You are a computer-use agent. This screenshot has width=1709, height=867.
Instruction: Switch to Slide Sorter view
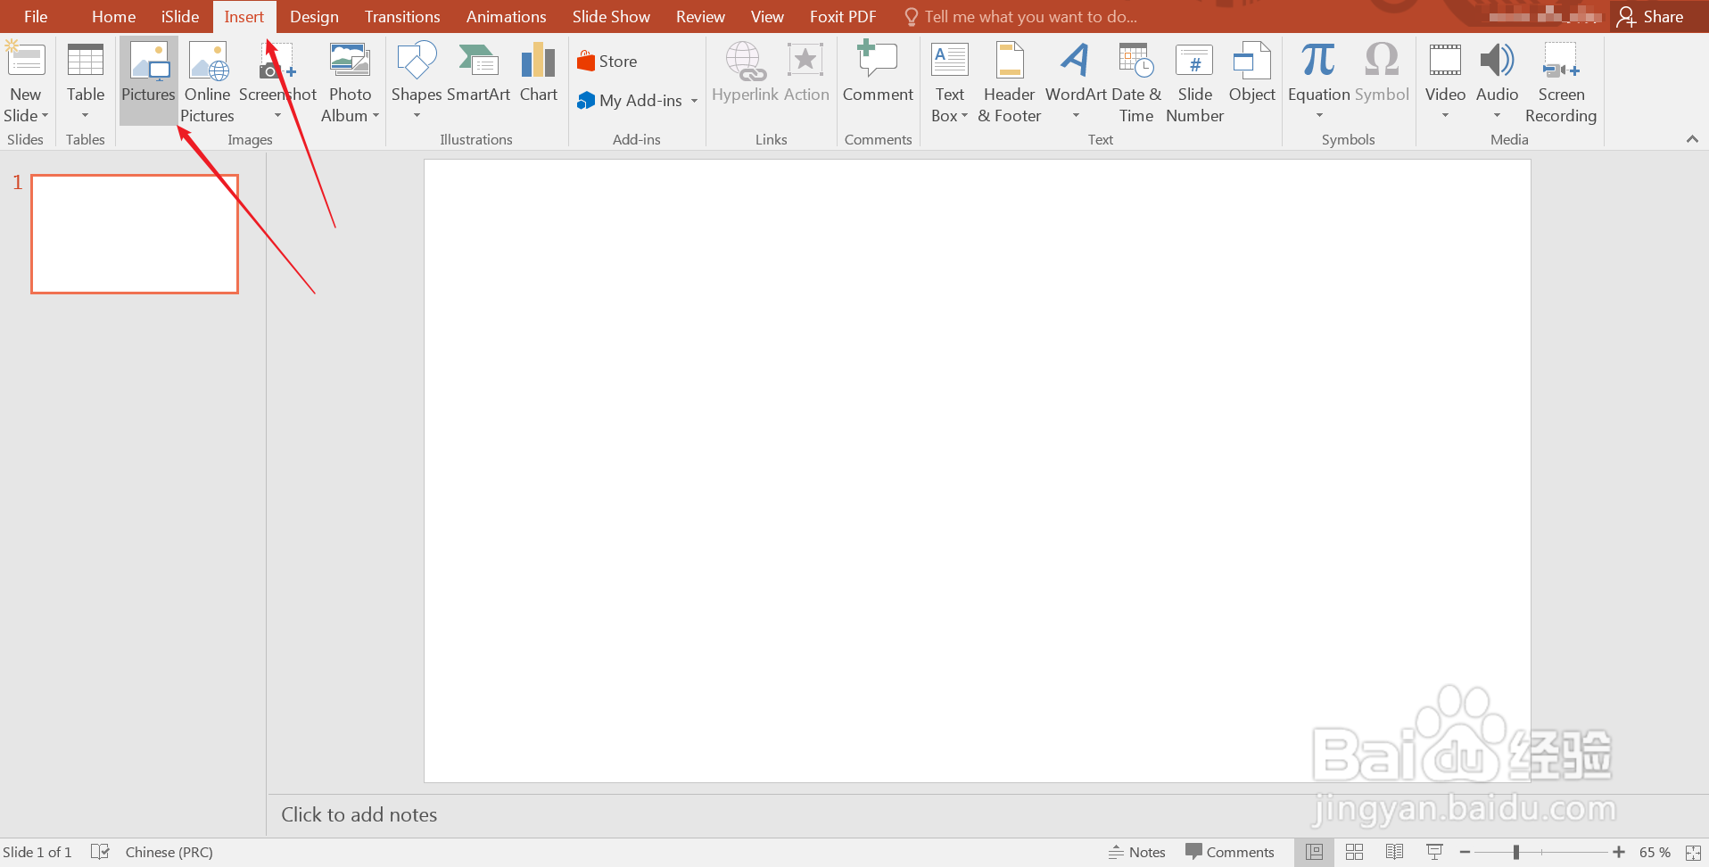[x=1354, y=852]
